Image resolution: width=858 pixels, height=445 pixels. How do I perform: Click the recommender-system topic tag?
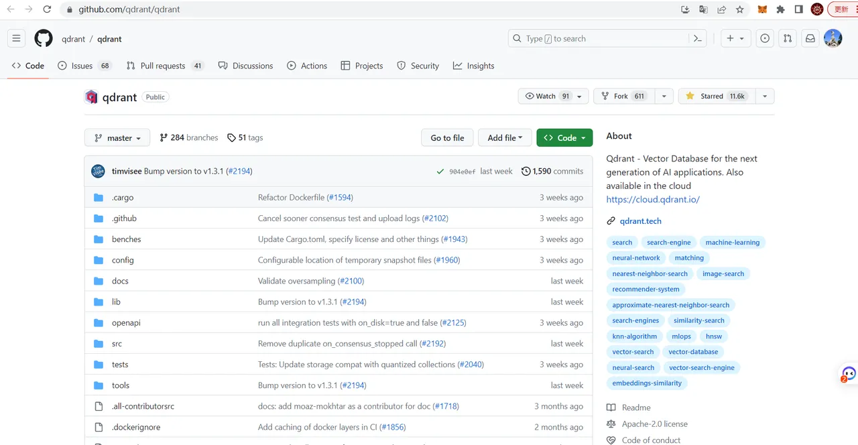point(646,290)
